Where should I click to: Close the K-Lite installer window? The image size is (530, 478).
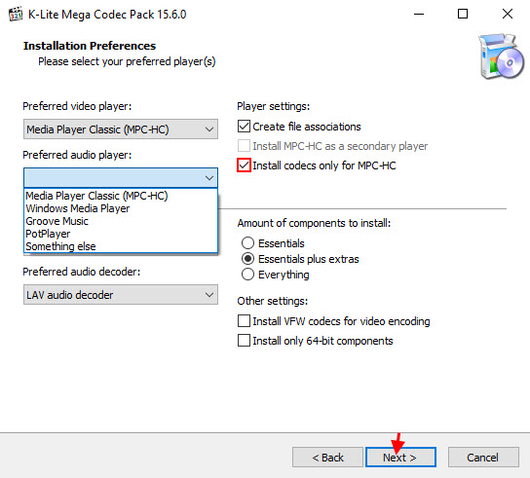coord(508,15)
